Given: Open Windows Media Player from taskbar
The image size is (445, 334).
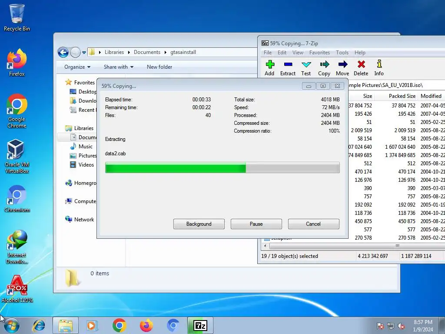Looking at the screenshot, I should click(92, 325).
